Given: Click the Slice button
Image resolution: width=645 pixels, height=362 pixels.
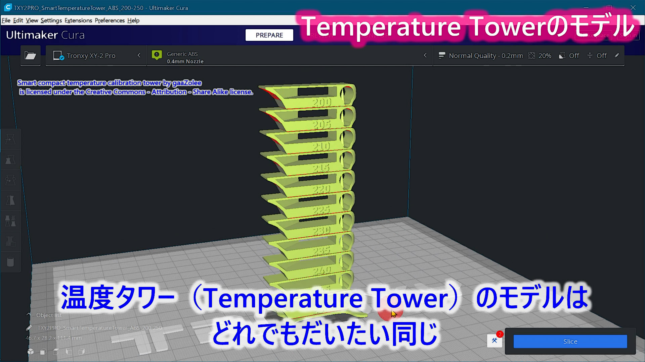Looking at the screenshot, I should 570,341.
